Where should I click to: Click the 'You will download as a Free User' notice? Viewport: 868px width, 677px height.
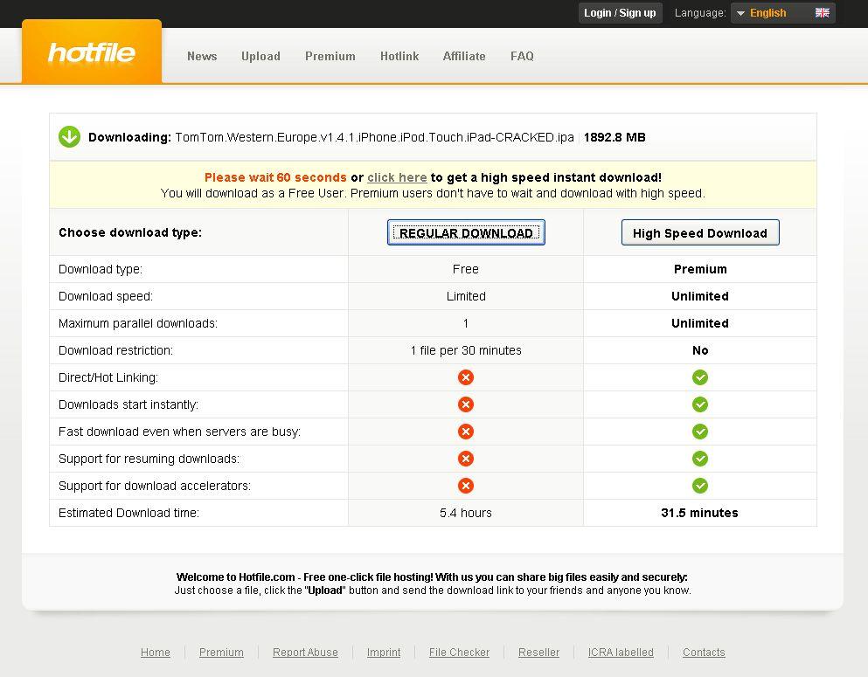433,193
